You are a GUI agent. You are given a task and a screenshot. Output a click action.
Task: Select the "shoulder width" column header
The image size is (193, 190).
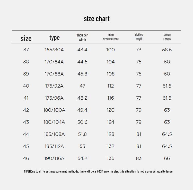pyautogui.click(x=82, y=37)
